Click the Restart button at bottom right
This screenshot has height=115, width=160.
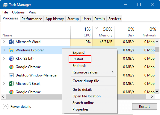click(x=144, y=107)
